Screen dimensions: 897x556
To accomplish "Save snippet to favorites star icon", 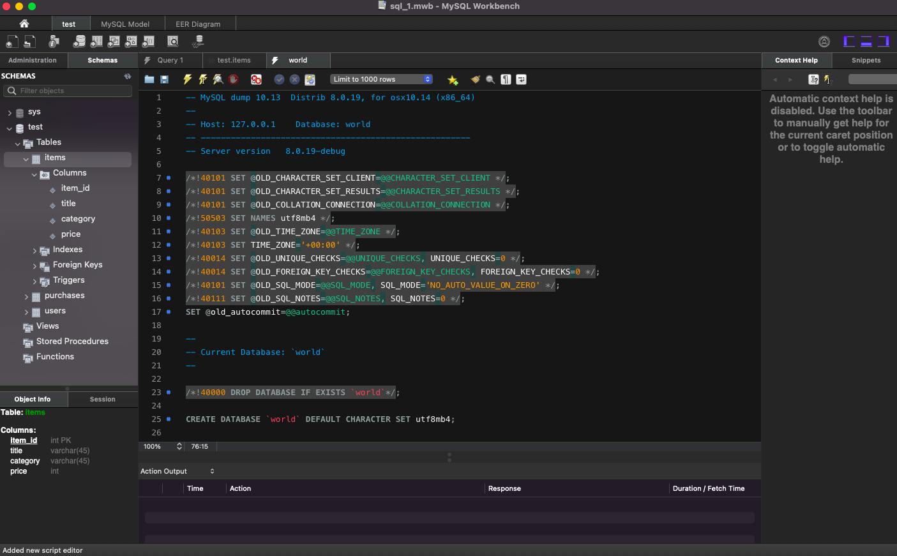I will pyautogui.click(x=453, y=79).
